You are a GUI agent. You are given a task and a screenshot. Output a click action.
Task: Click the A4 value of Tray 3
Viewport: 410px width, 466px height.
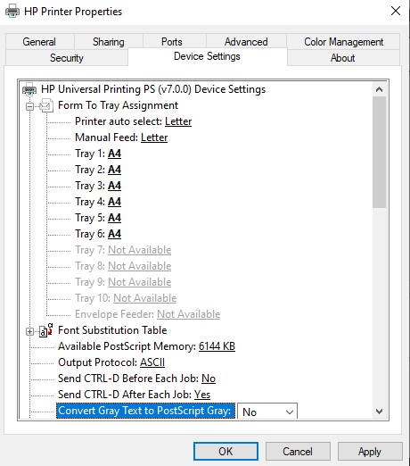(x=114, y=186)
